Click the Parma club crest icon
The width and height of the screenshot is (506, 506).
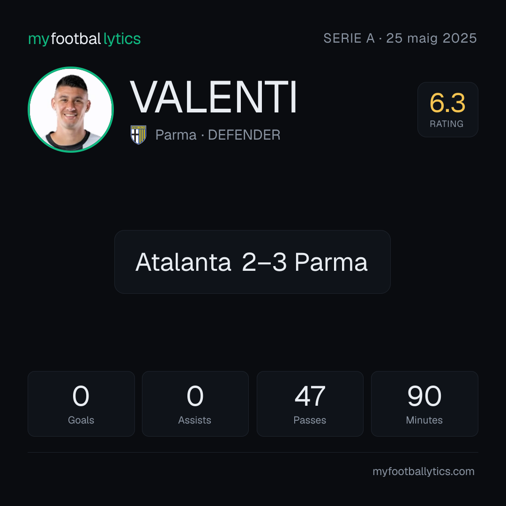pos(138,135)
